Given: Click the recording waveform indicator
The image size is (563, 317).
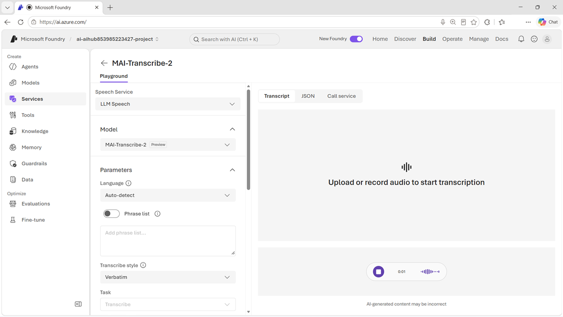Looking at the screenshot, I should [430, 271].
